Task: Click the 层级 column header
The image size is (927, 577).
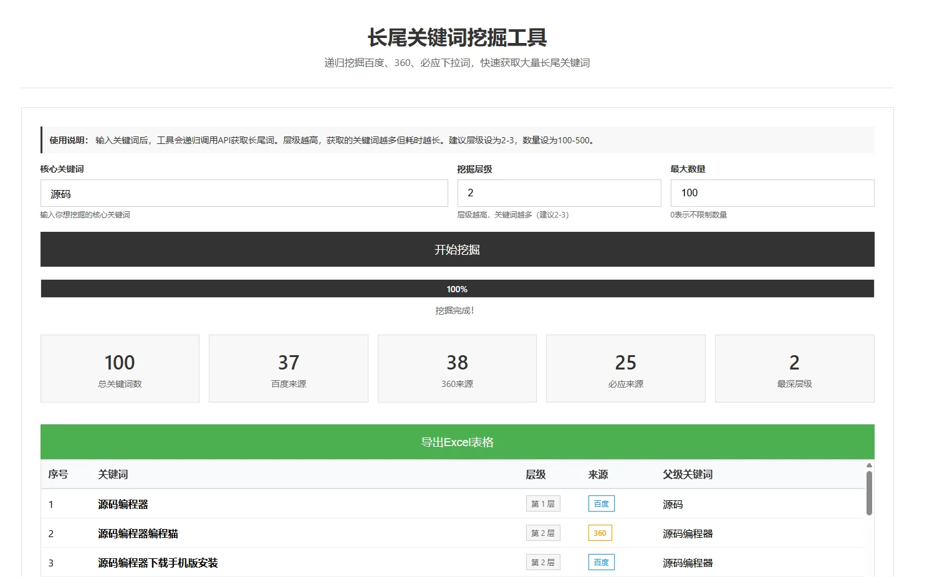Action: pyautogui.click(x=536, y=474)
